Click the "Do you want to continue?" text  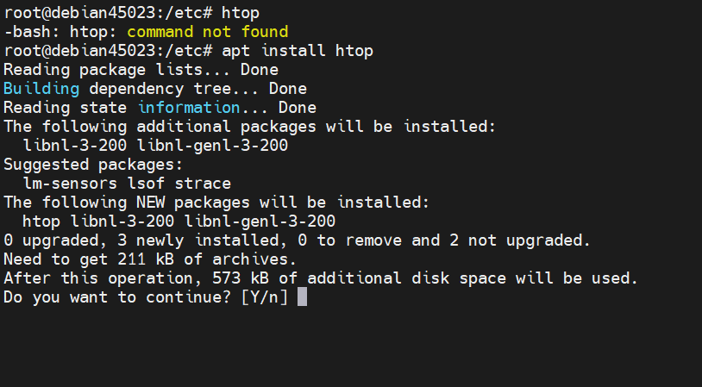click(117, 297)
